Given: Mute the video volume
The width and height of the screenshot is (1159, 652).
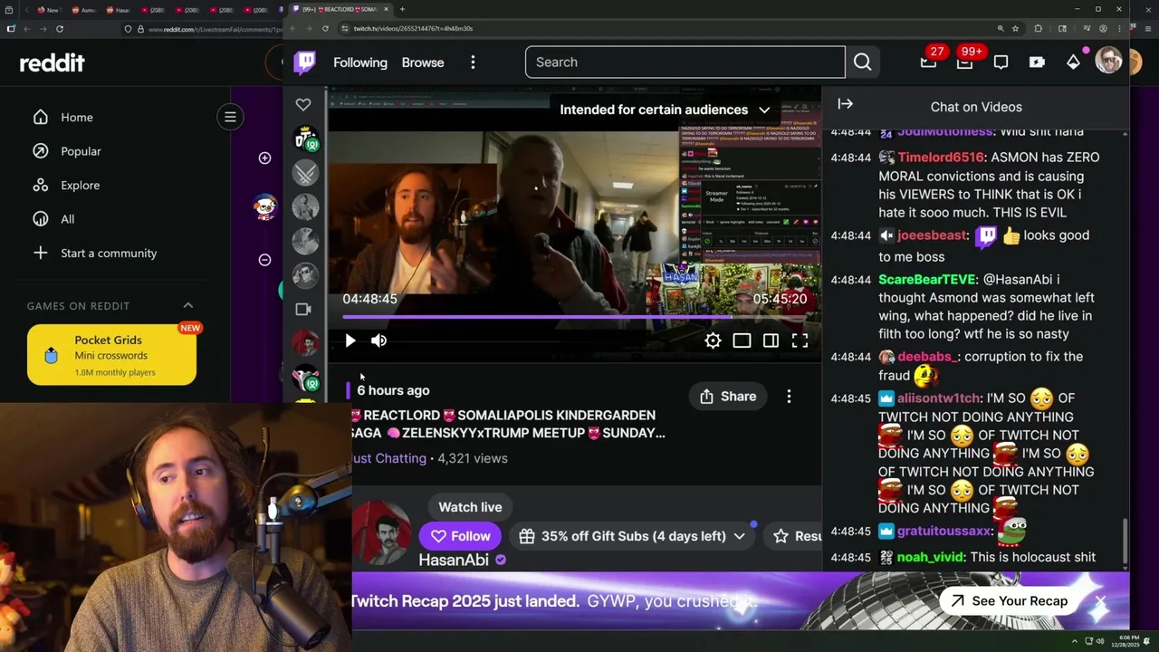Looking at the screenshot, I should 378,340.
